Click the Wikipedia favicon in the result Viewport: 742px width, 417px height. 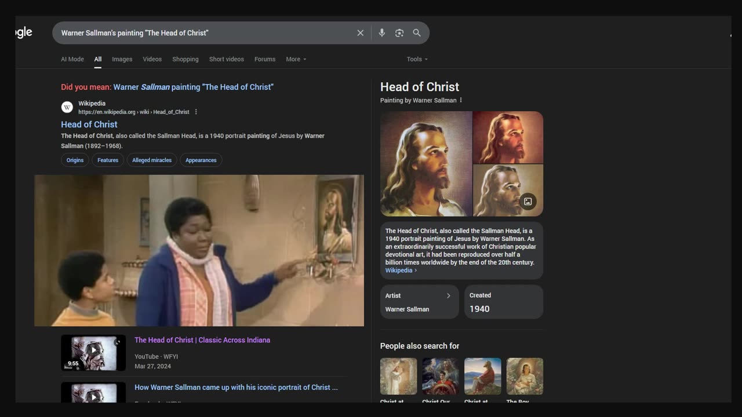pyautogui.click(x=67, y=107)
